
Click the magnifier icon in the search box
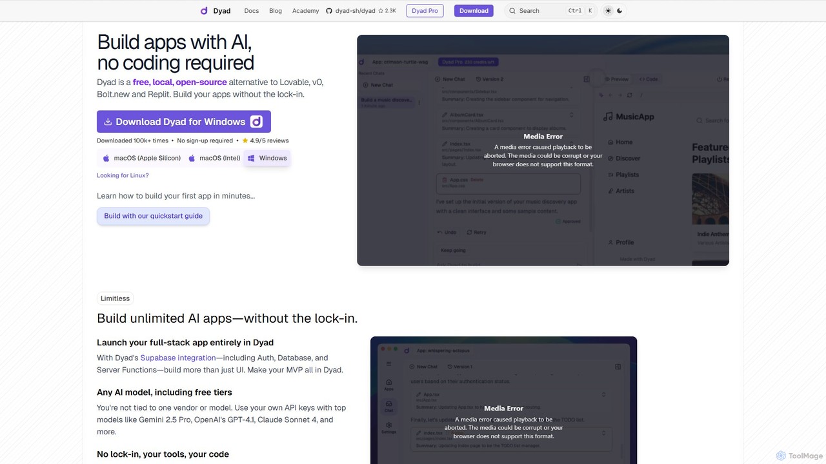pyautogui.click(x=512, y=11)
